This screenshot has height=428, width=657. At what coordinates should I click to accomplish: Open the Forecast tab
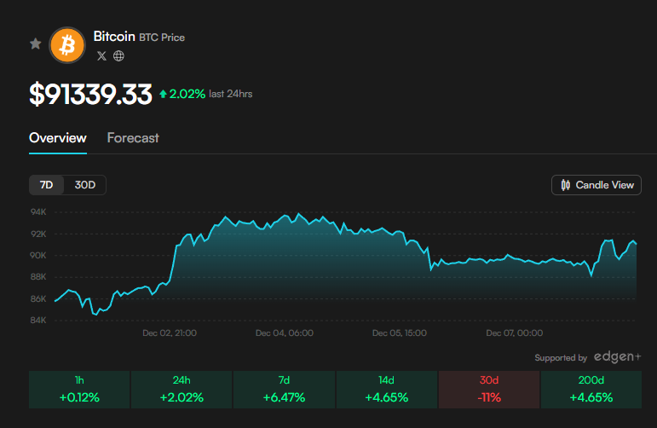(x=133, y=138)
